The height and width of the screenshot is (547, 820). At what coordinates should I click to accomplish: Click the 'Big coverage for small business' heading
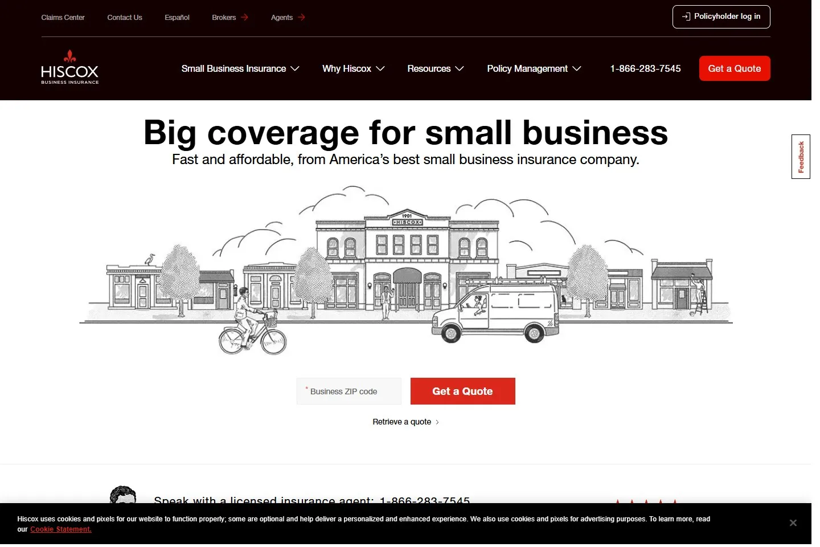pyautogui.click(x=405, y=132)
